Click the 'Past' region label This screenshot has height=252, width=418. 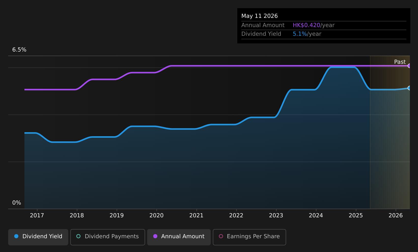pyautogui.click(x=400, y=62)
